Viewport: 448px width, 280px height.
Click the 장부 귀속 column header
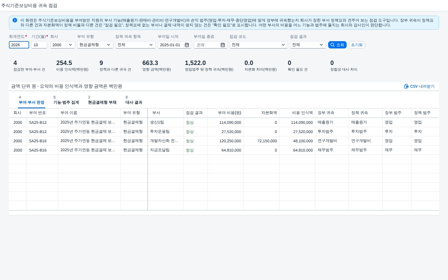click(x=332, y=113)
